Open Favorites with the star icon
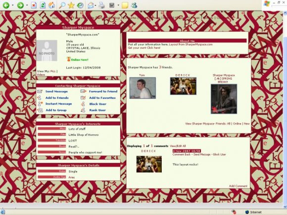 71,5
